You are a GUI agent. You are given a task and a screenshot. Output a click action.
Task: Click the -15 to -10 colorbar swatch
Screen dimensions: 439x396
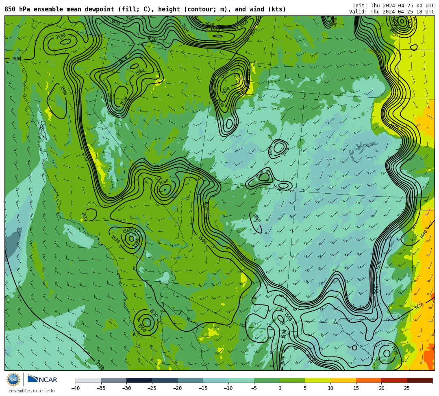[216, 380]
